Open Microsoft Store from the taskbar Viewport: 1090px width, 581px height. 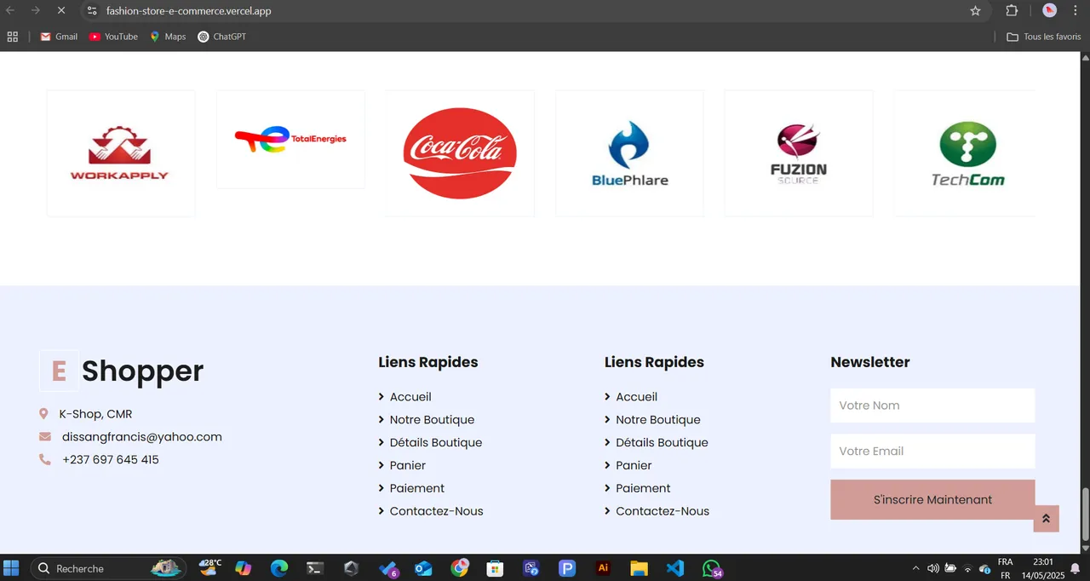495,568
